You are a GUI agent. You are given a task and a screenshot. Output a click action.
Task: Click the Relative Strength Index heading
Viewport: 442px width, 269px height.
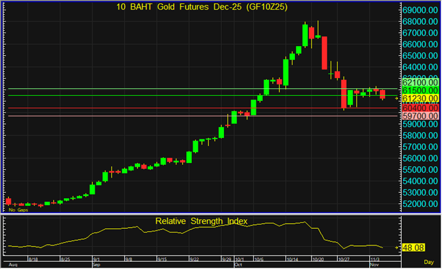pos(201,221)
